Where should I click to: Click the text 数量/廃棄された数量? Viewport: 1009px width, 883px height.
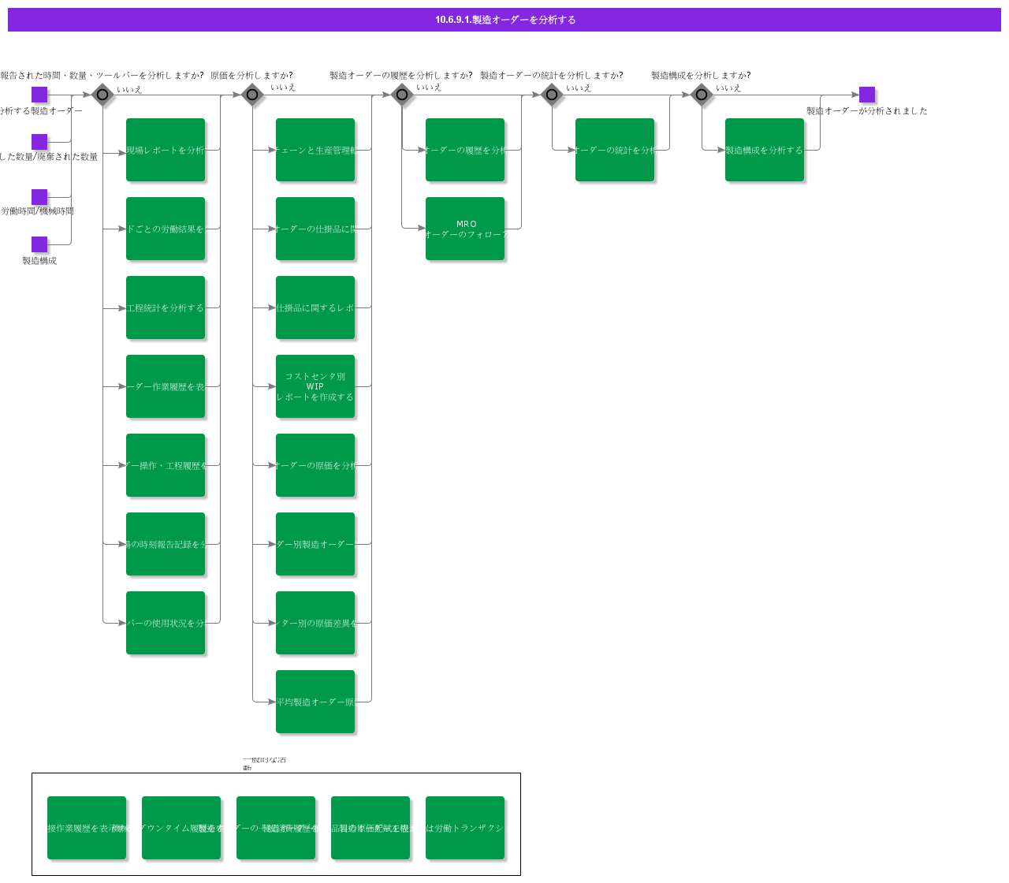coord(49,157)
